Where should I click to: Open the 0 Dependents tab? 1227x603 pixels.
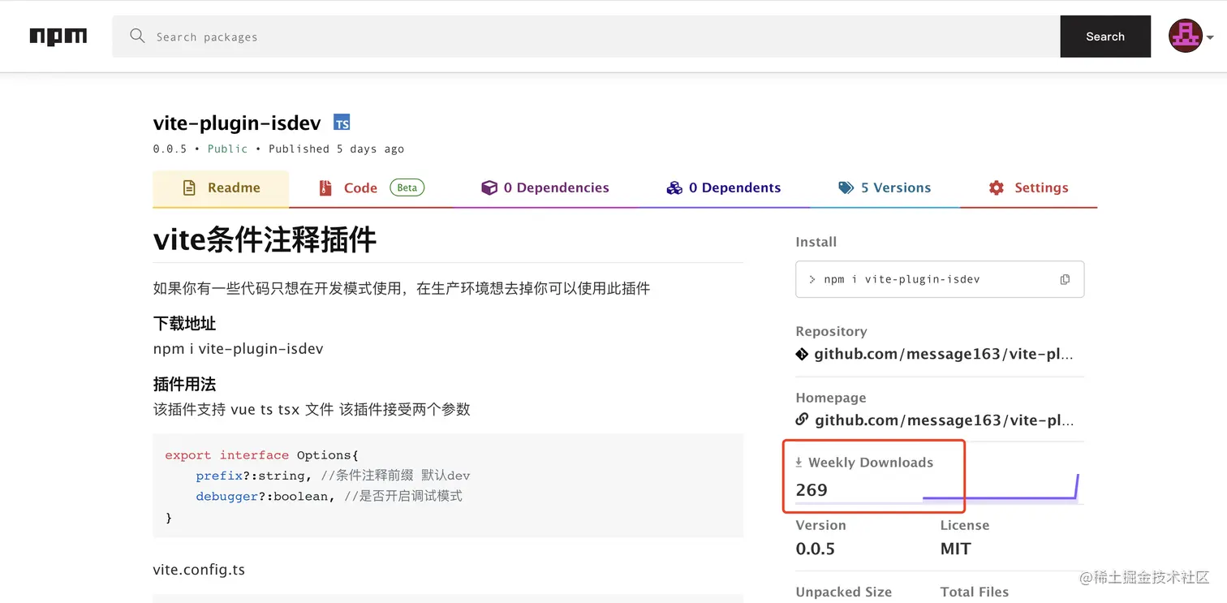click(724, 188)
